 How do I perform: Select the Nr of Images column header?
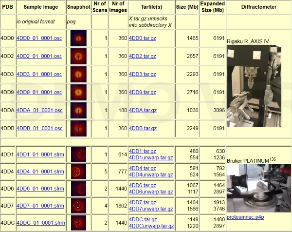tap(118, 7)
